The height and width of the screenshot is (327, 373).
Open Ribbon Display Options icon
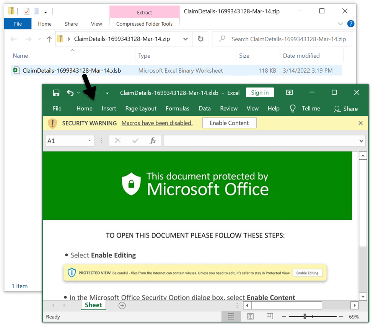[x=290, y=93]
